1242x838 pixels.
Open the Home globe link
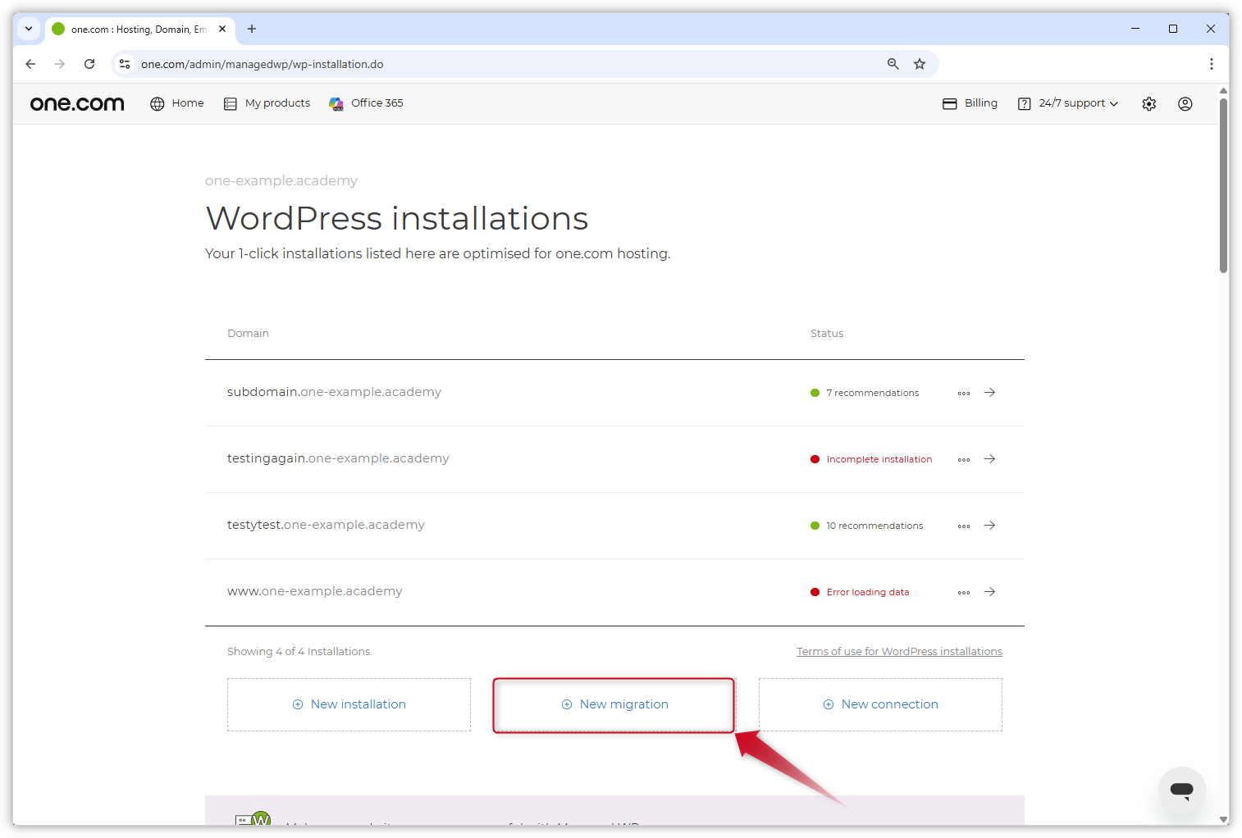coord(176,103)
